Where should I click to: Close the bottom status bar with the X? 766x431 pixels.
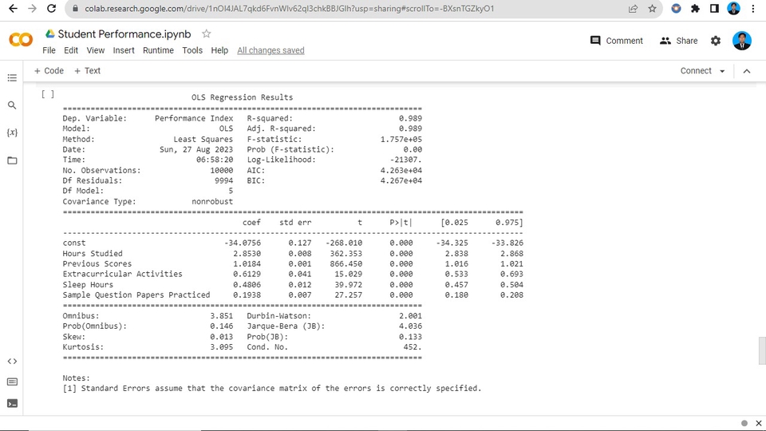(x=758, y=423)
